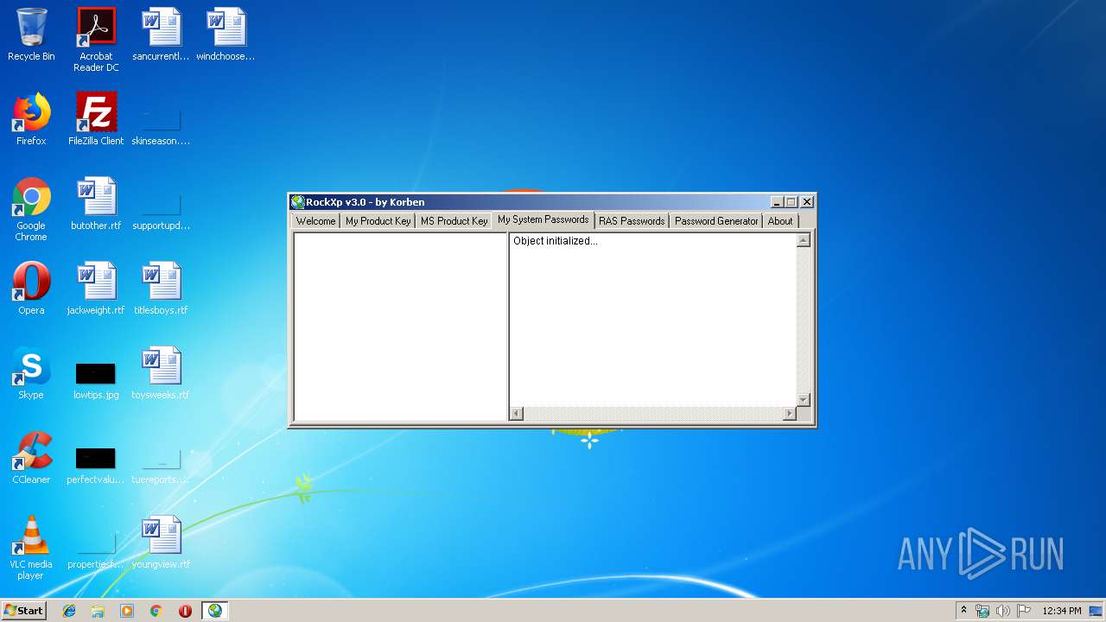The height and width of the screenshot is (622, 1106).
Task: Open the About tab
Action: click(x=780, y=221)
